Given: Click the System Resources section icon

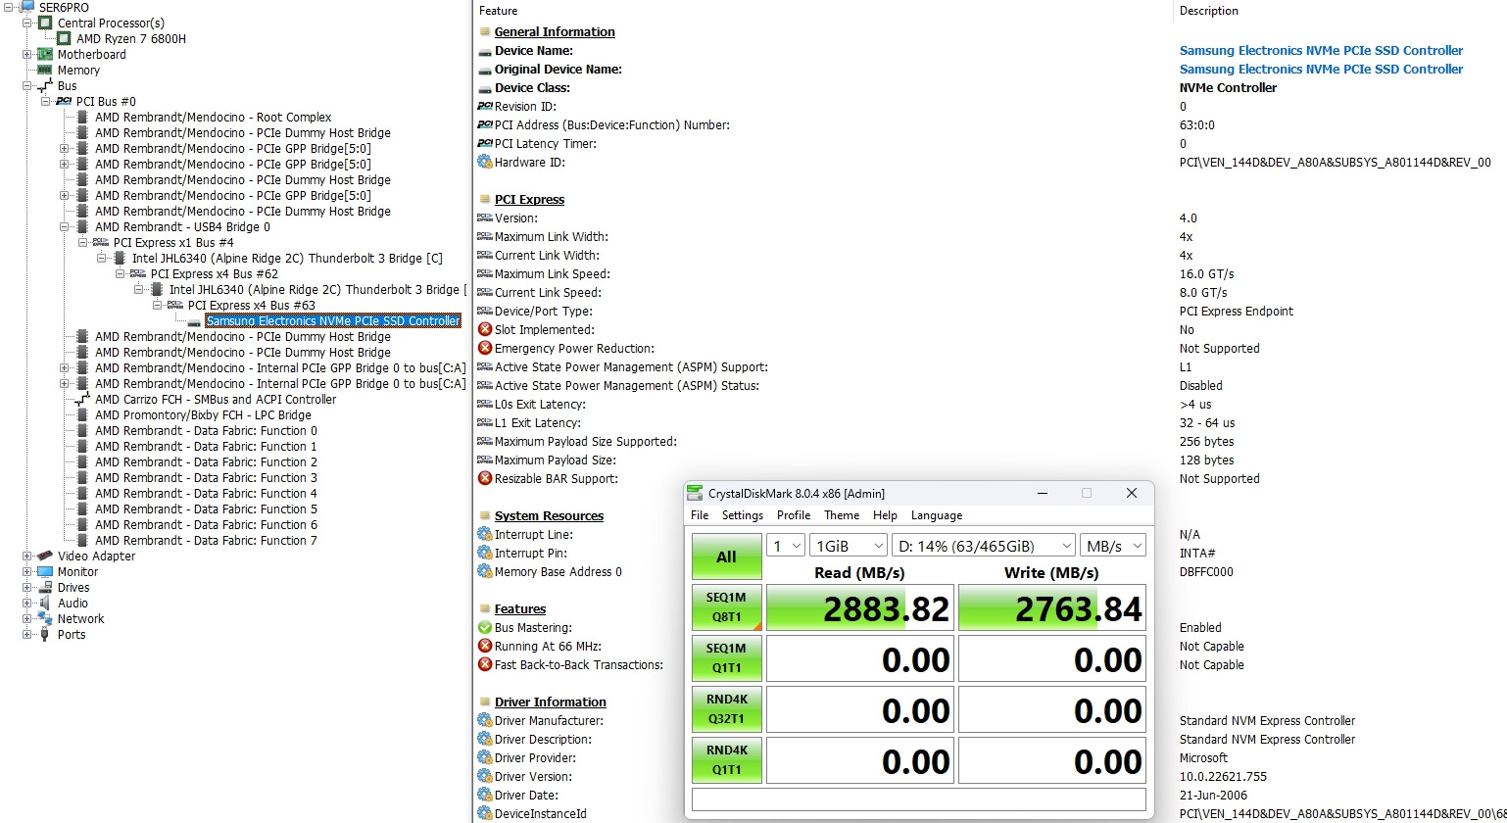Looking at the screenshot, I should tap(484, 515).
